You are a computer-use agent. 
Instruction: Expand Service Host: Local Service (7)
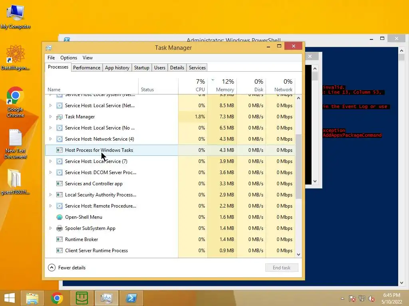50,161
